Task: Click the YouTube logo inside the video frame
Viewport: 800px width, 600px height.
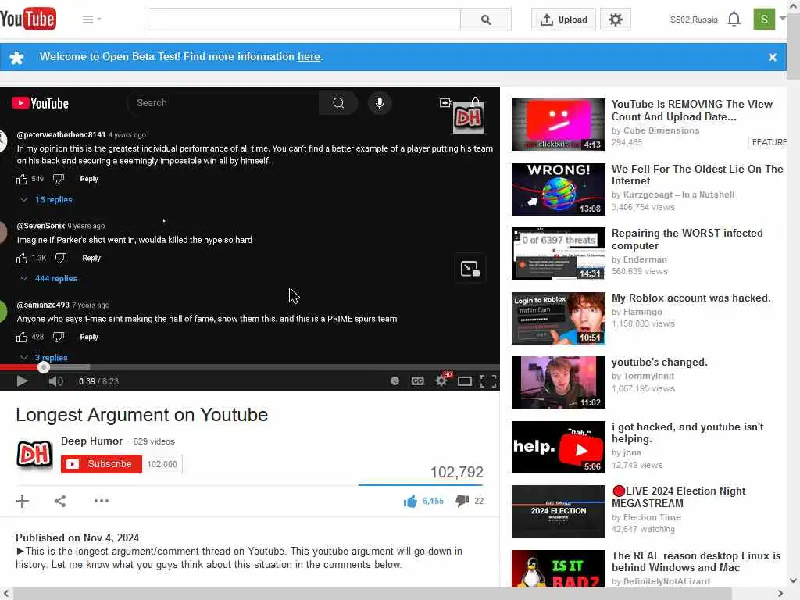Action: (41, 104)
